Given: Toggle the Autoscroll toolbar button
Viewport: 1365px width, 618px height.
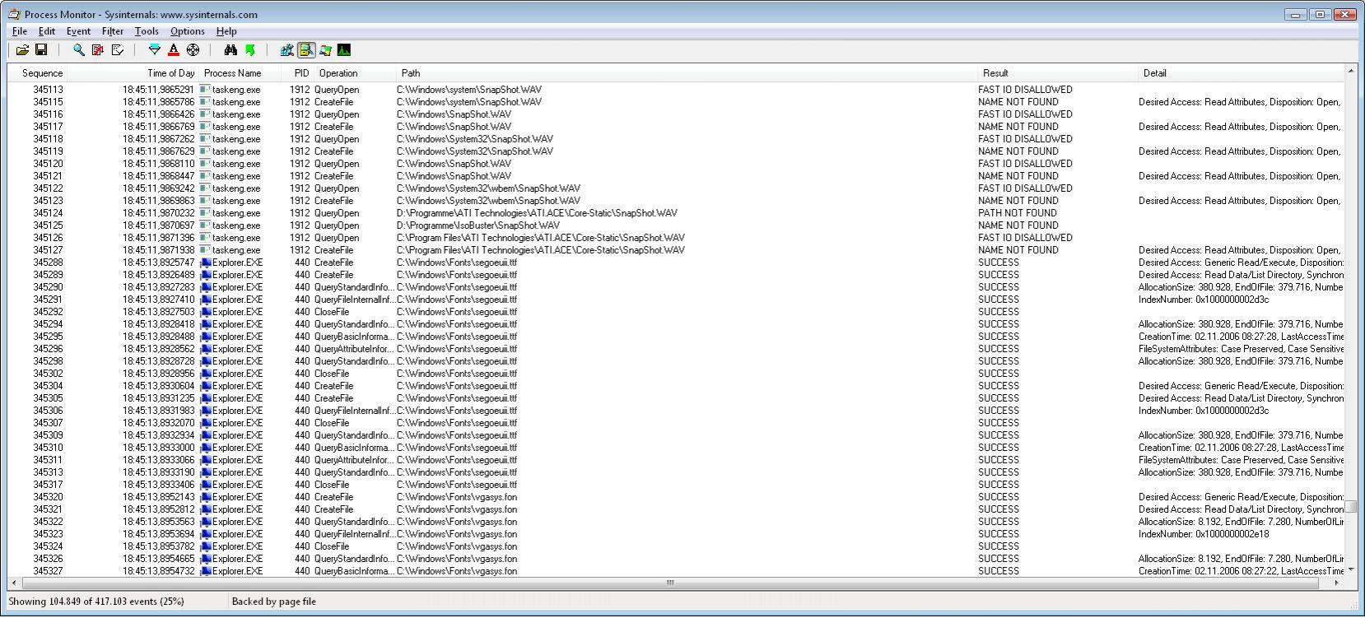Looking at the screenshot, I should (98, 50).
